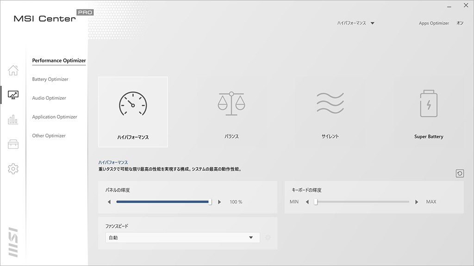The height and width of the screenshot is (266, 474).
Task: Decrease panel brightness with left arrow
Action: 109,202
